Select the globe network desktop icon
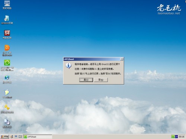The image size is (186, 139). pyautogui.click(x=7, y=79)
